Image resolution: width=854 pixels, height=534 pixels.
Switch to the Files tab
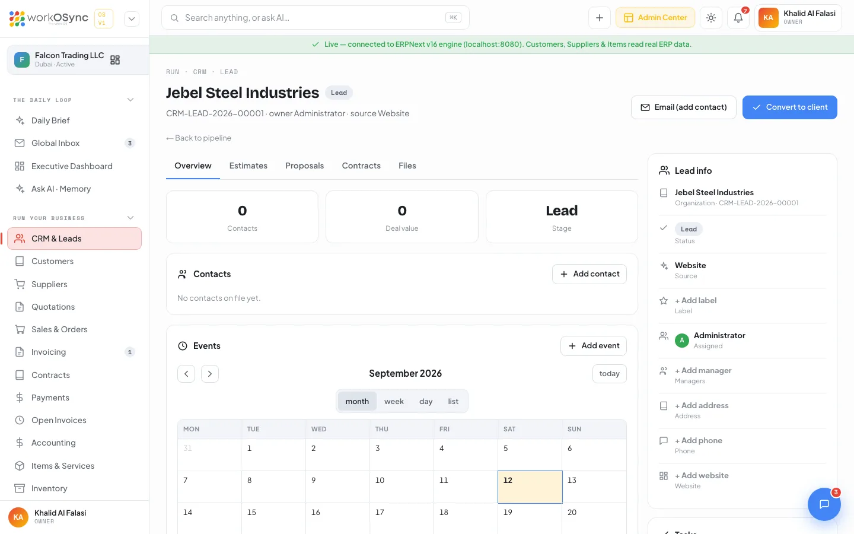pyautogui.click(x=407, y=166)
